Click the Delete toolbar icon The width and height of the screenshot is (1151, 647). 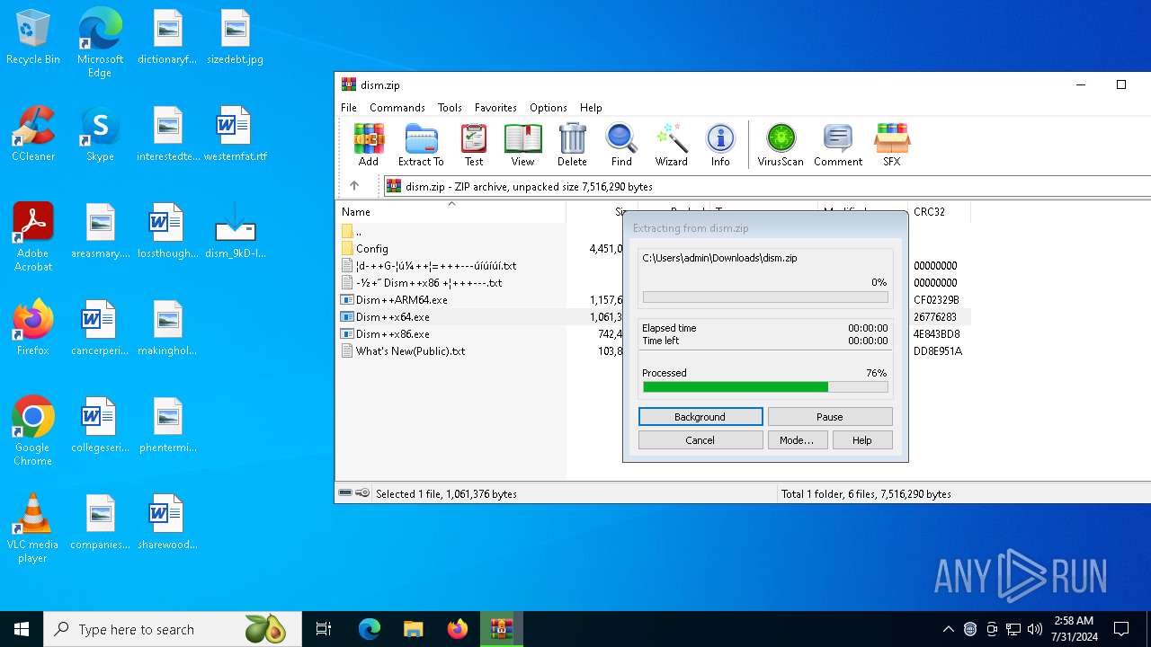coord(572,146)
